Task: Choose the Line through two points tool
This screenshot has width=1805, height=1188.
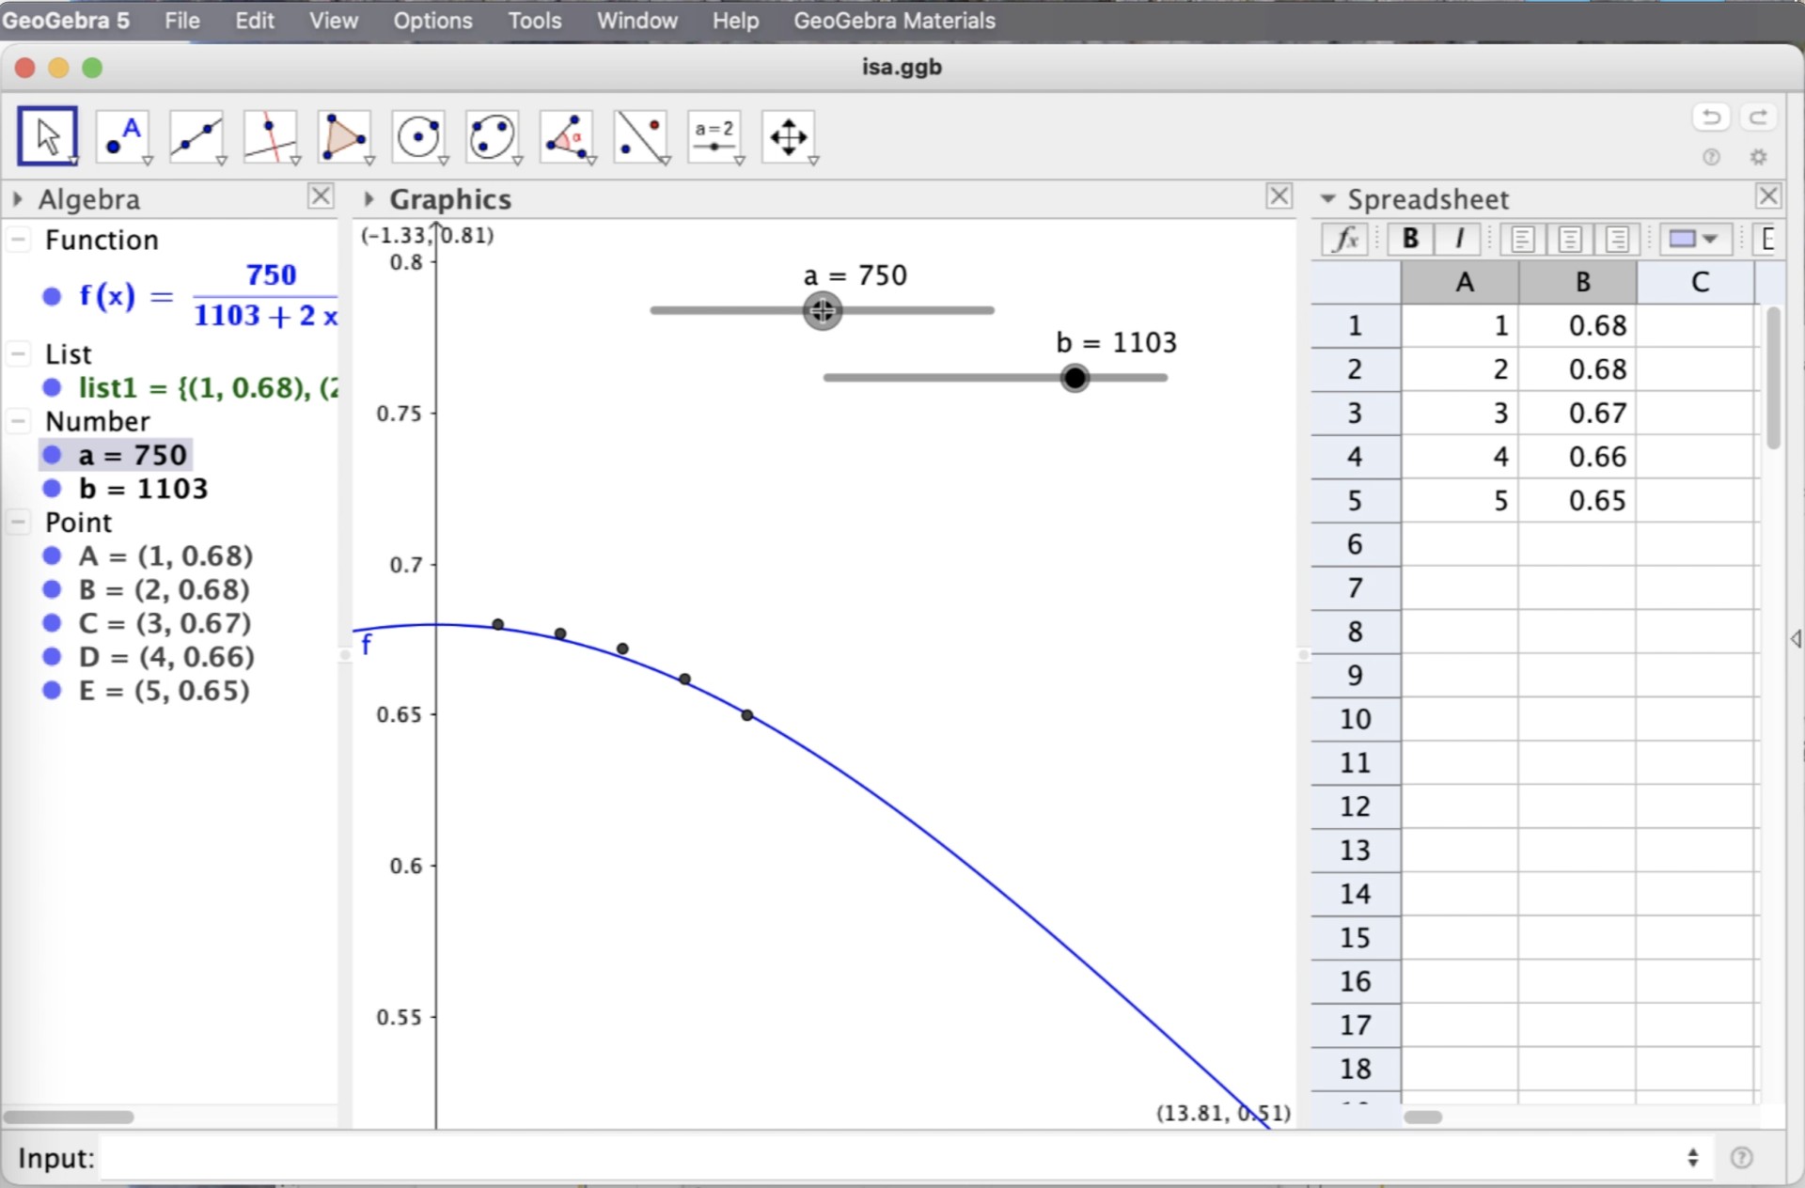Action: pos(196,137)
